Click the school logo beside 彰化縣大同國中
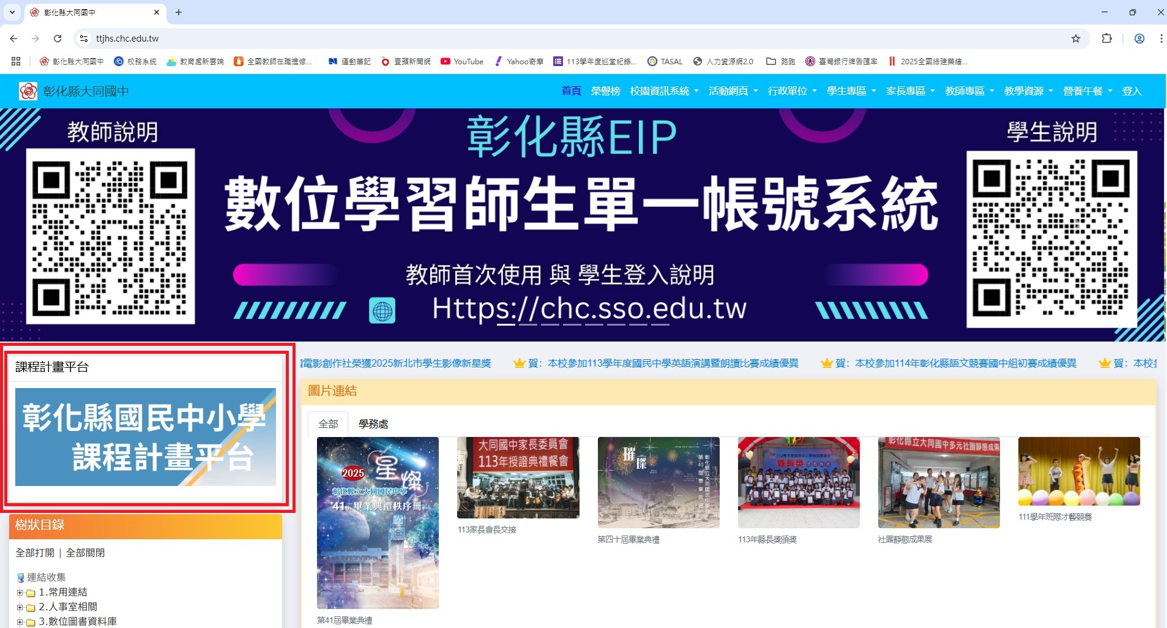The image size is (1167, 628). [28, 91]
